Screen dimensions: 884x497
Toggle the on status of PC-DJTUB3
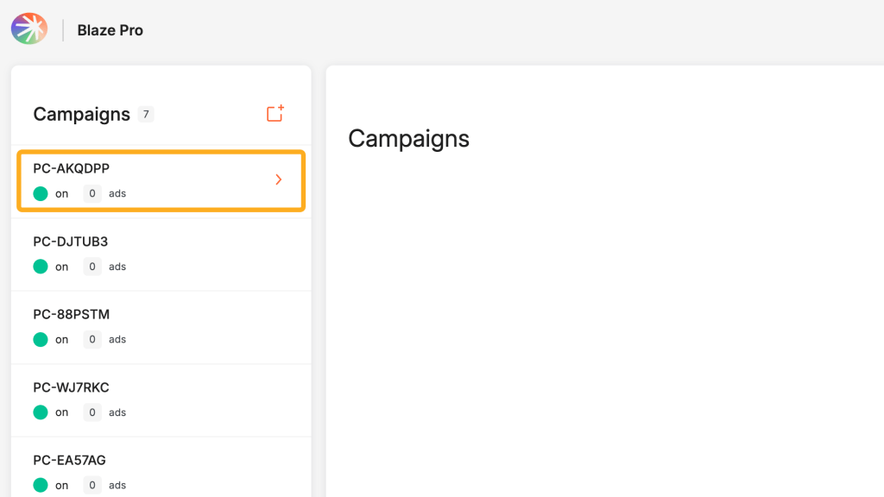61,267
